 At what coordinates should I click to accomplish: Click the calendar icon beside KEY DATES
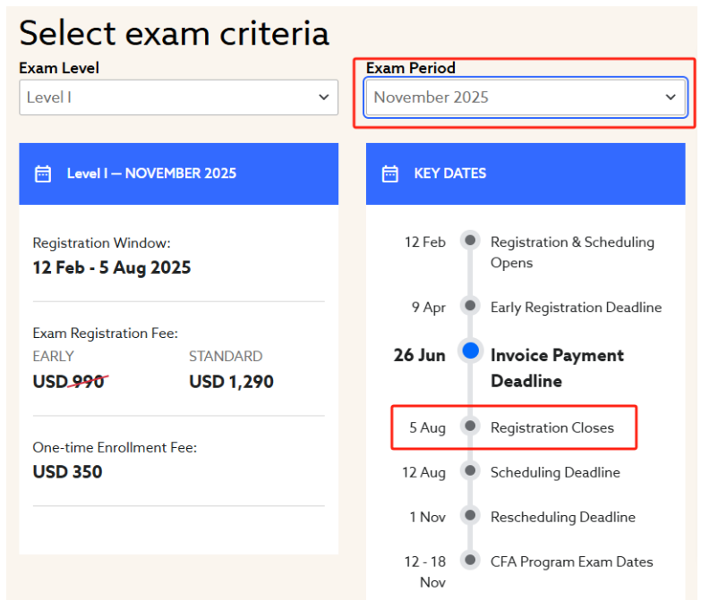[x=389, y=173]
